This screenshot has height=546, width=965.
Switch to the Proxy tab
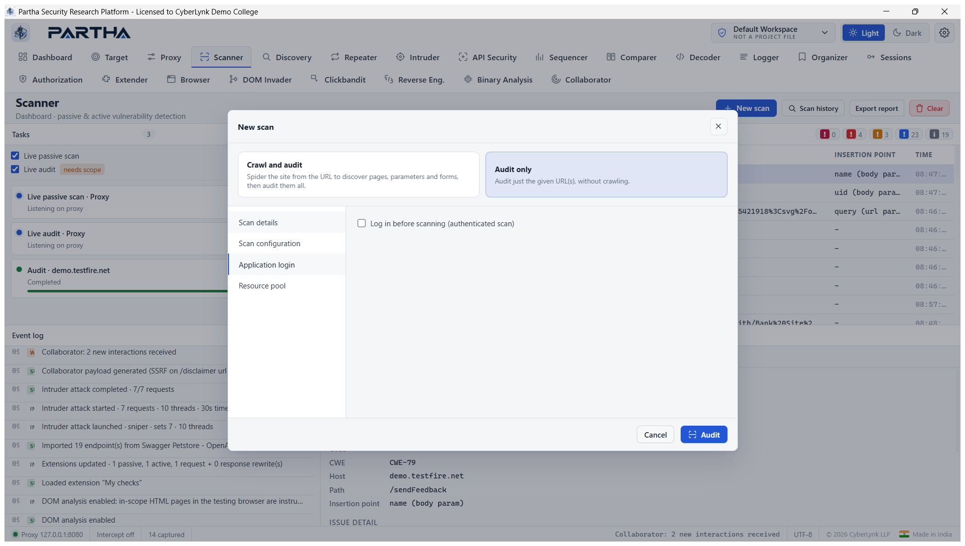tap(164, 57)
